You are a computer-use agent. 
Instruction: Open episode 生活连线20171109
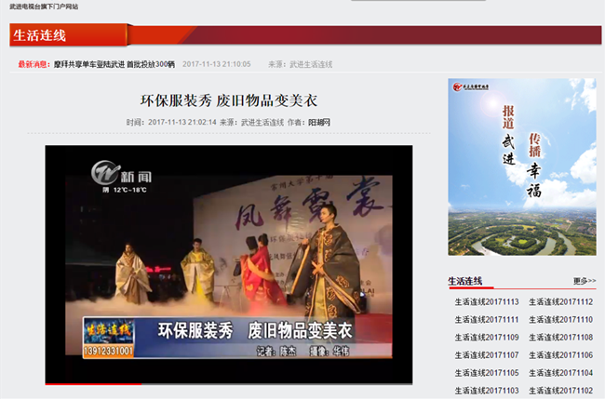[x=486, y=338]
